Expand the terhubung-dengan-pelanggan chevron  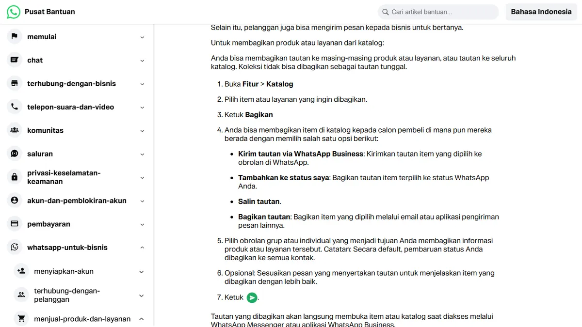pyautogui.click(x=141, y=296)
